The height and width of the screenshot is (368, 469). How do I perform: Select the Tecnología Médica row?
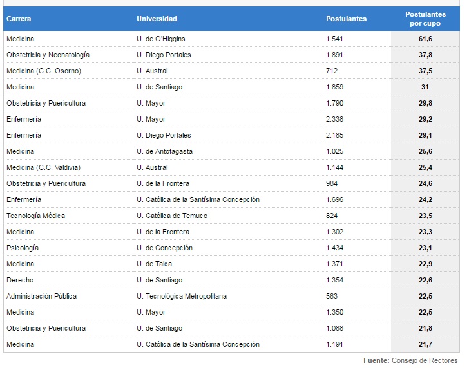(x=231, y=216)
